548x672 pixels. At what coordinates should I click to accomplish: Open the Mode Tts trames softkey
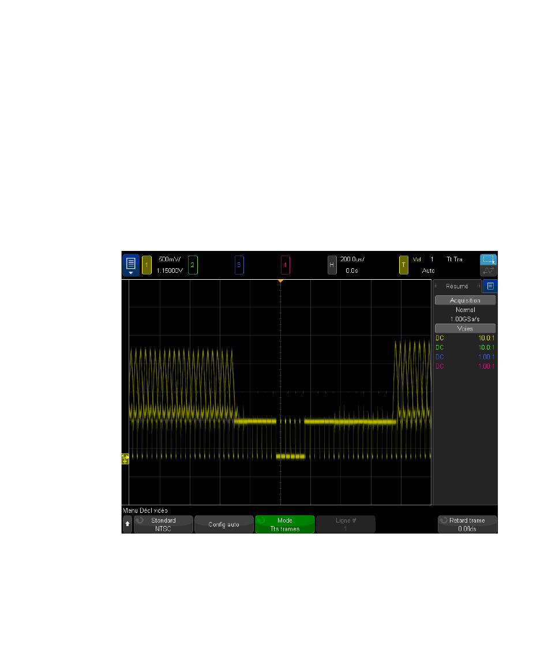coord(285,524)
